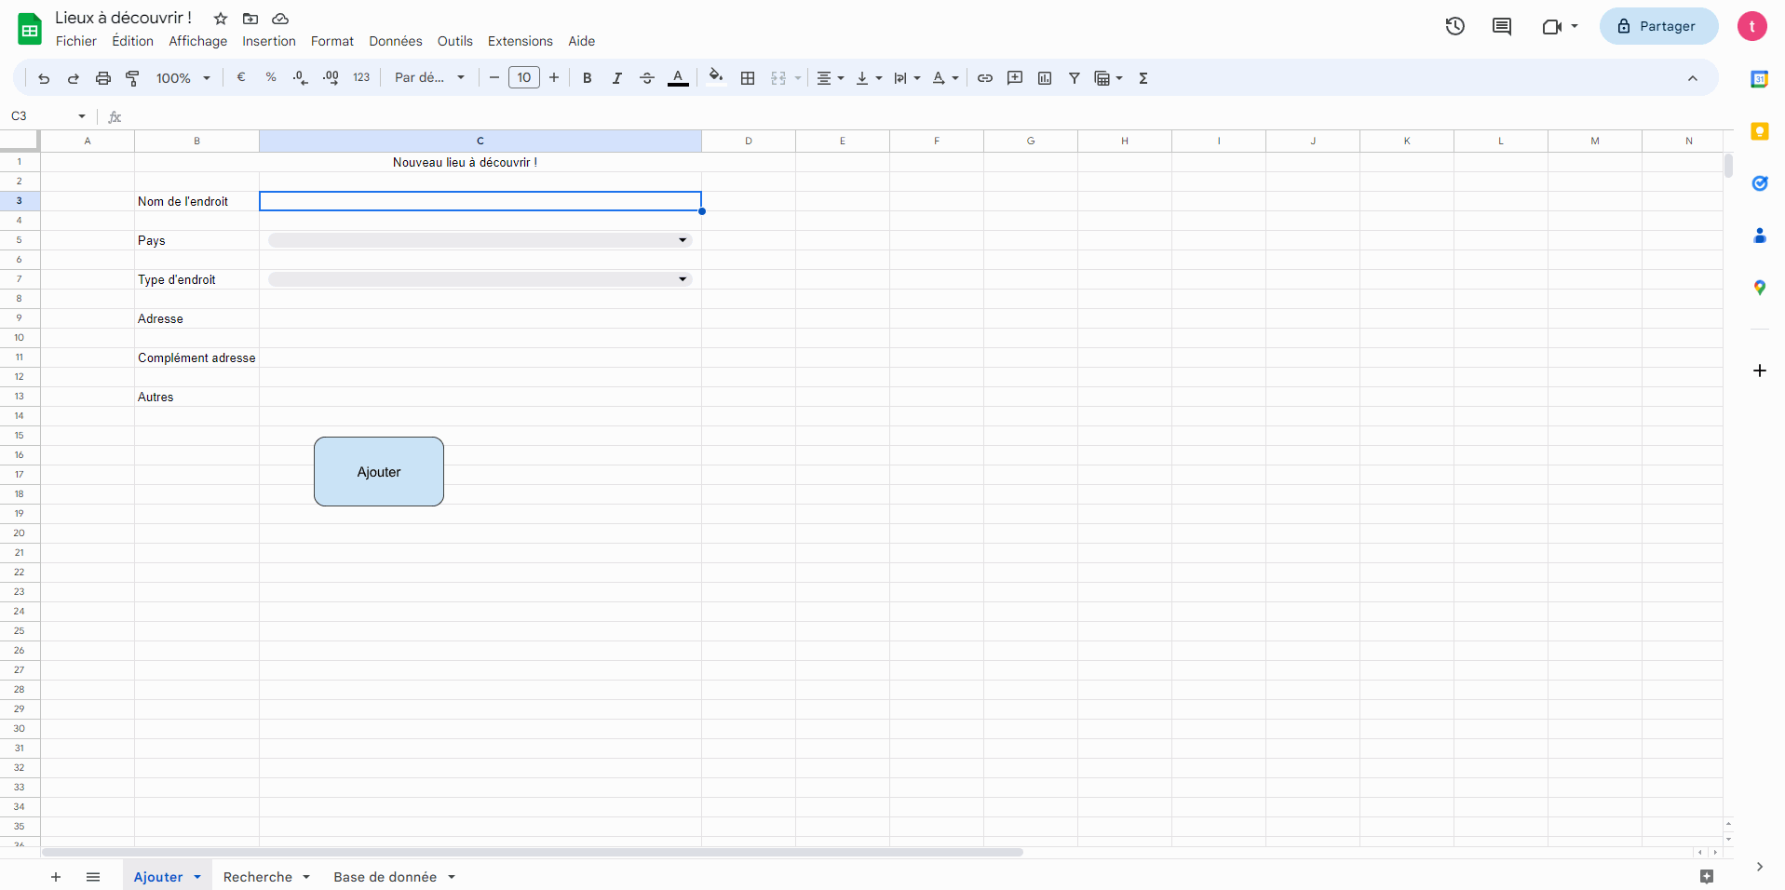Open version history clock icon
The width and height of the screenshot is (1785, 890).
(1454, 26)
